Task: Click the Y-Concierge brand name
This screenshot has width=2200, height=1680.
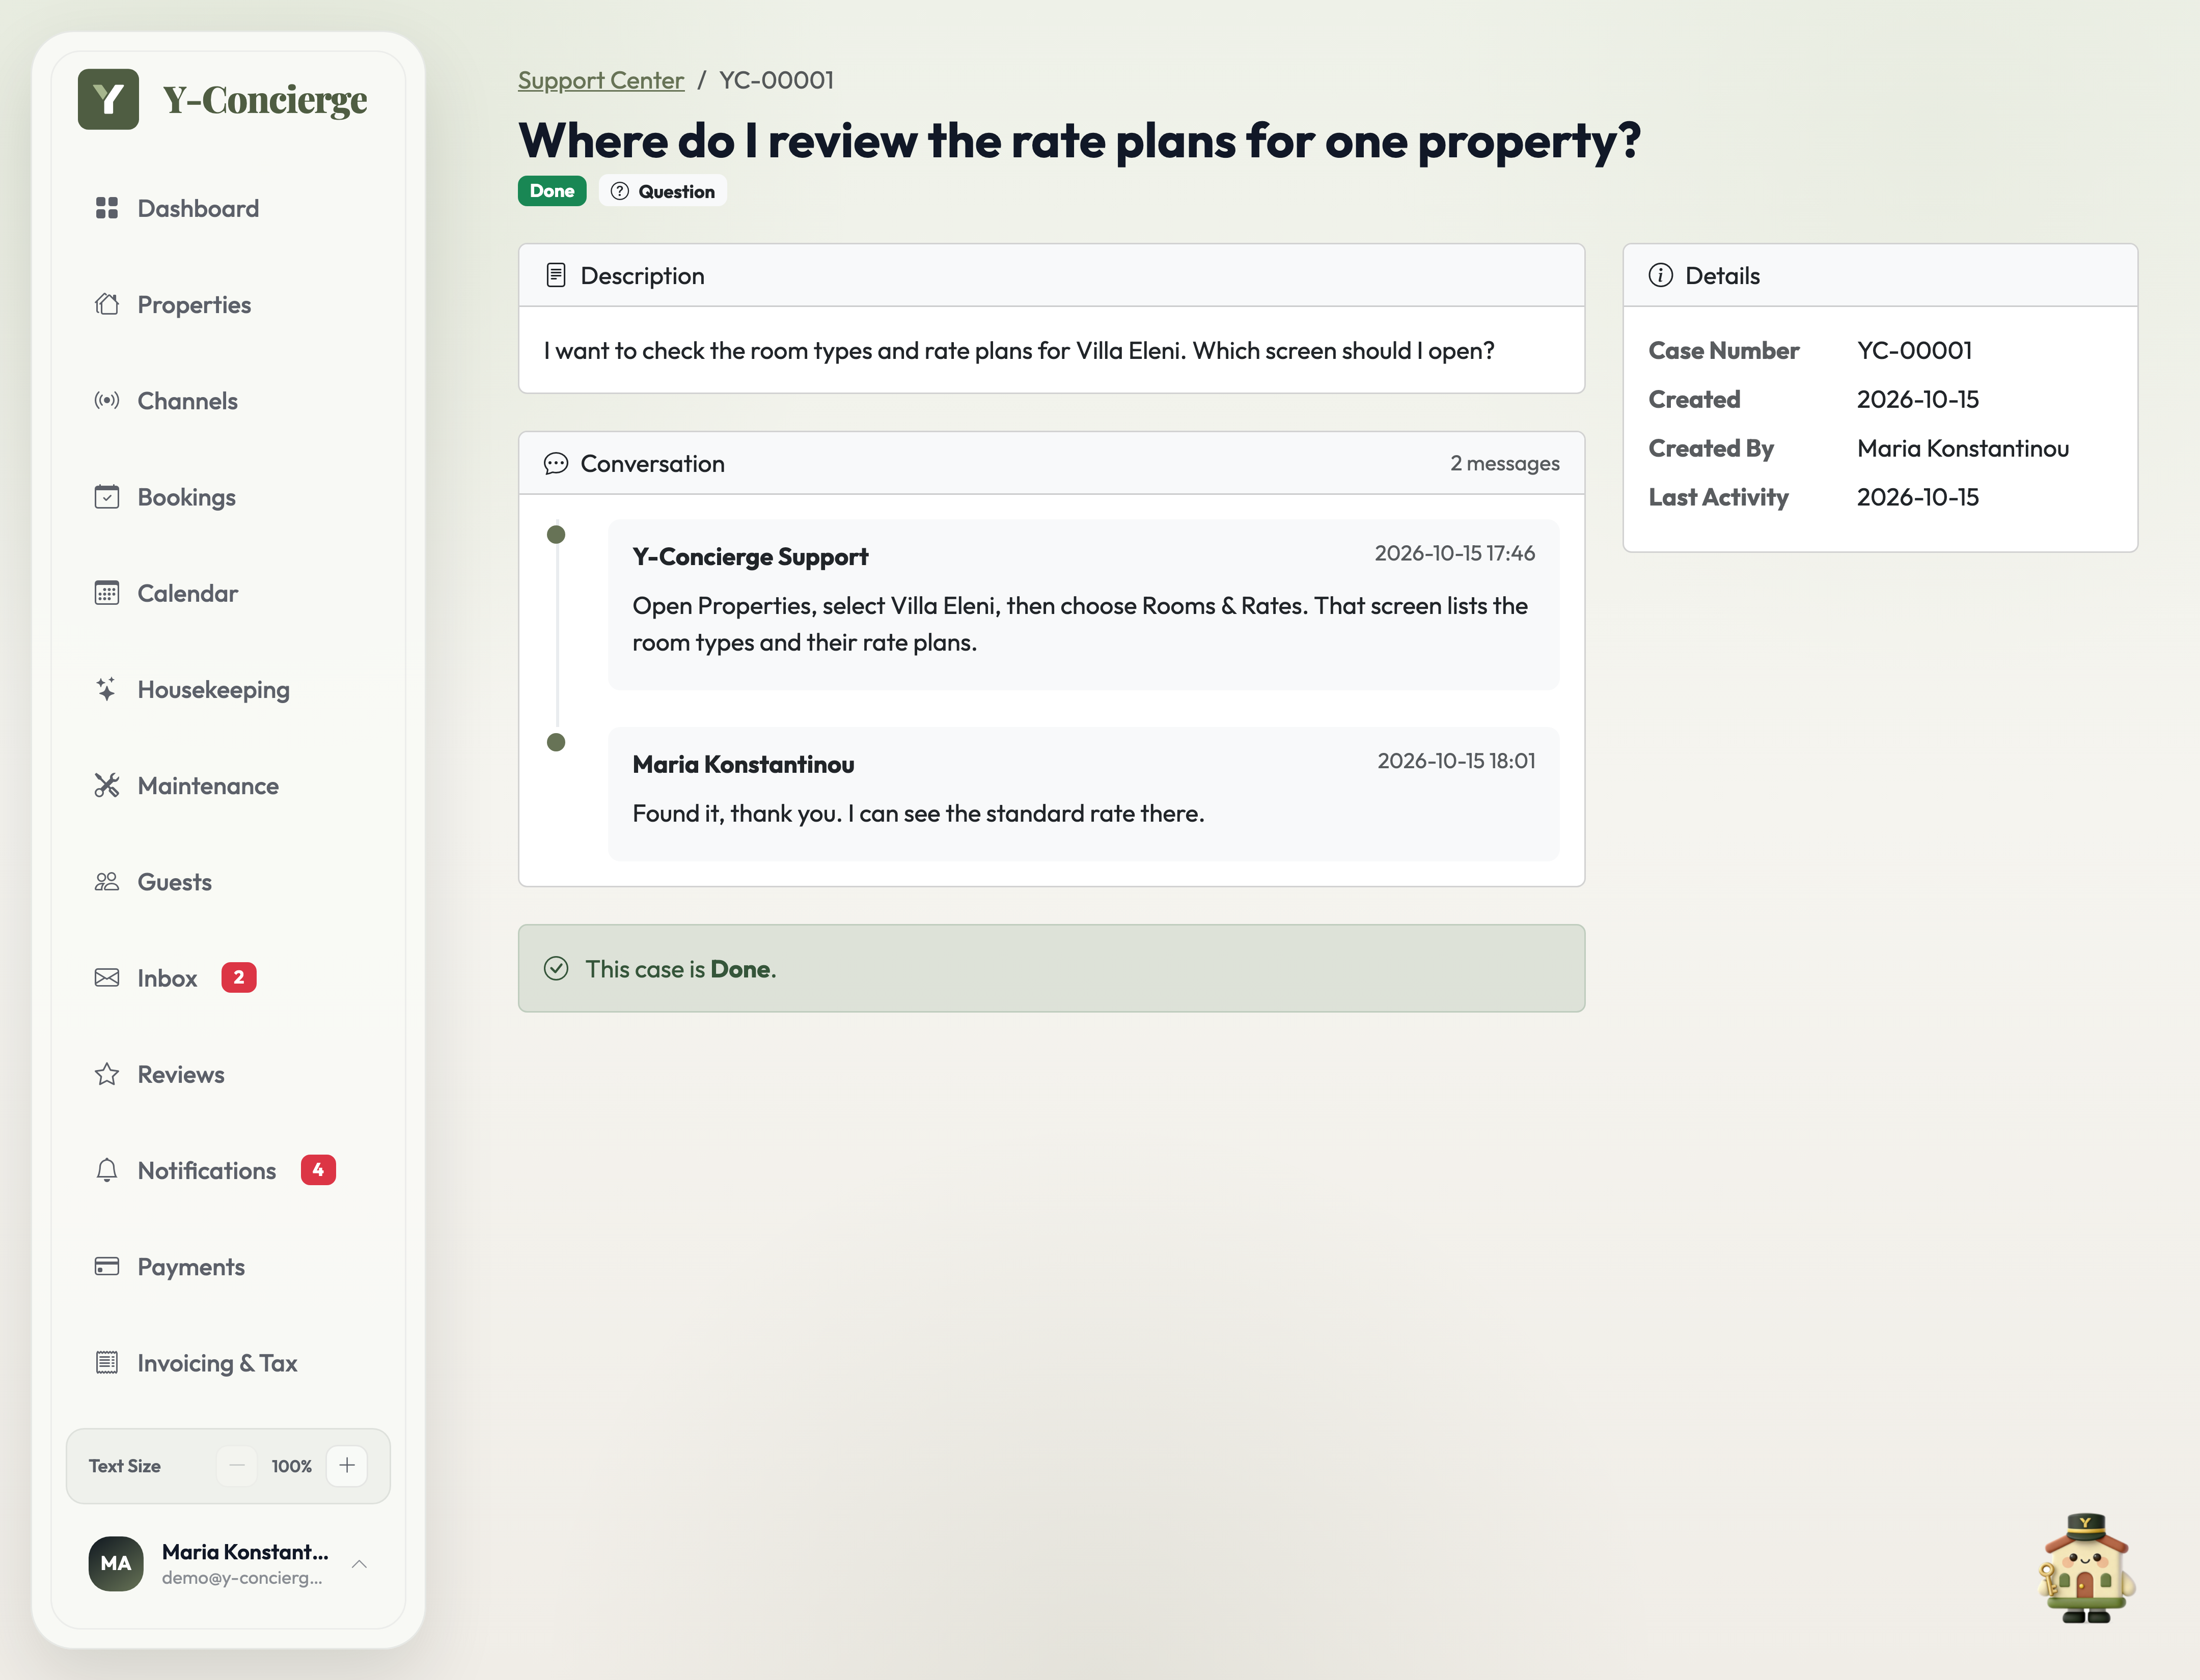Action: coord(265,100)
